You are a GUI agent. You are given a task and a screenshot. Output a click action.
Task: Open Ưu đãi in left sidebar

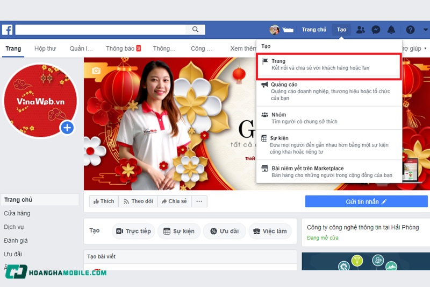pyautogui.click(x=13, y=254)
